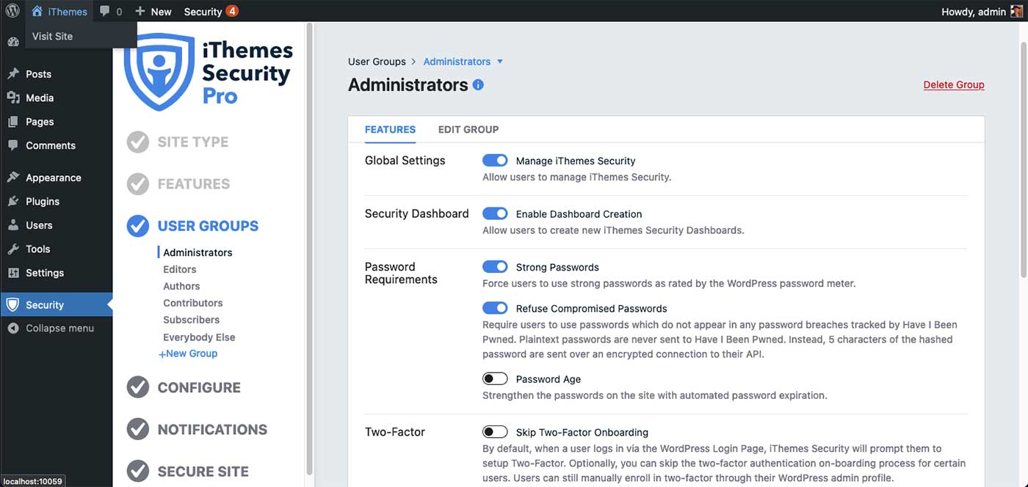1028x487 pixels.
Task: Click the WordPress logo icon in admin bar
Action: pos(12,11)
